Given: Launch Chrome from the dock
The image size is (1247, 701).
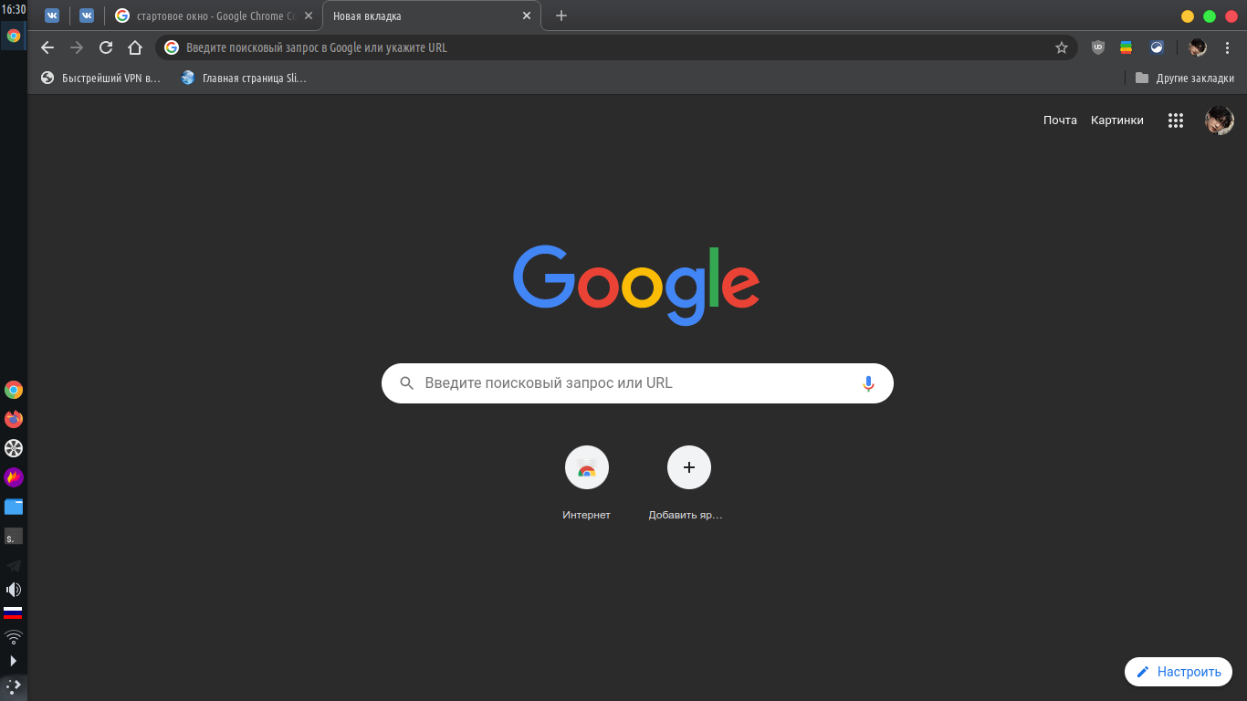Looking at the screenshot, I should [x=14, y=390].
